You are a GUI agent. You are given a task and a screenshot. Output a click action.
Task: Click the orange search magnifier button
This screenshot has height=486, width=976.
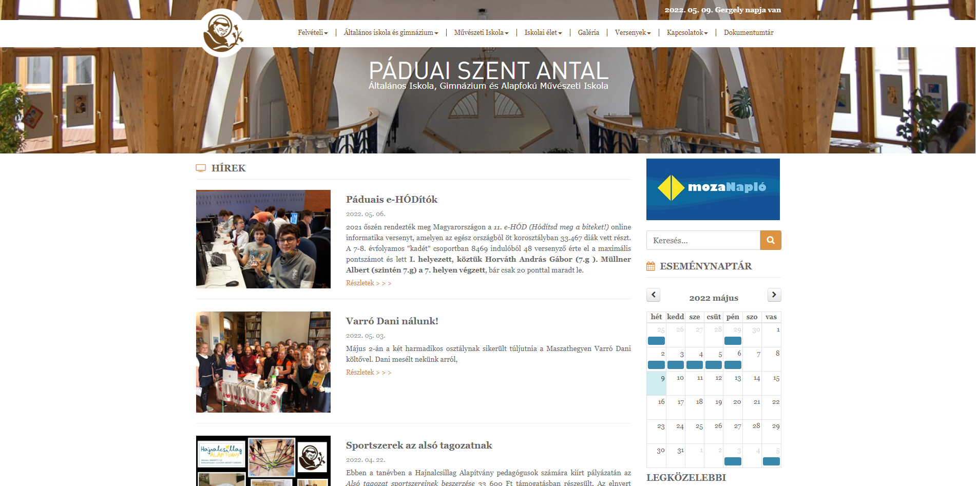(770, 240)
